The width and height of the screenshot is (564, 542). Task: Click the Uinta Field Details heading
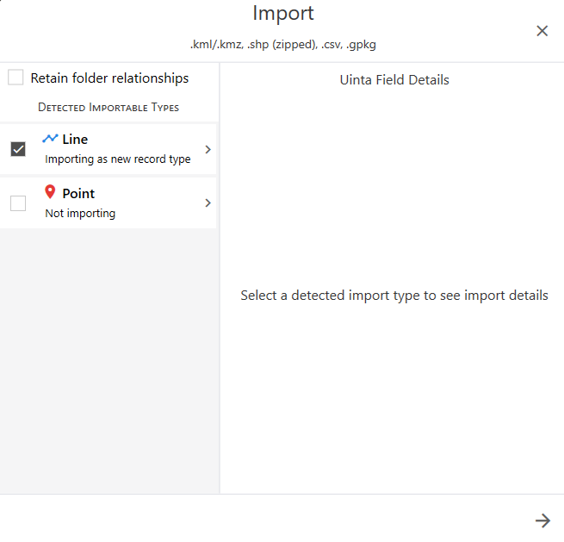[394, 80]
